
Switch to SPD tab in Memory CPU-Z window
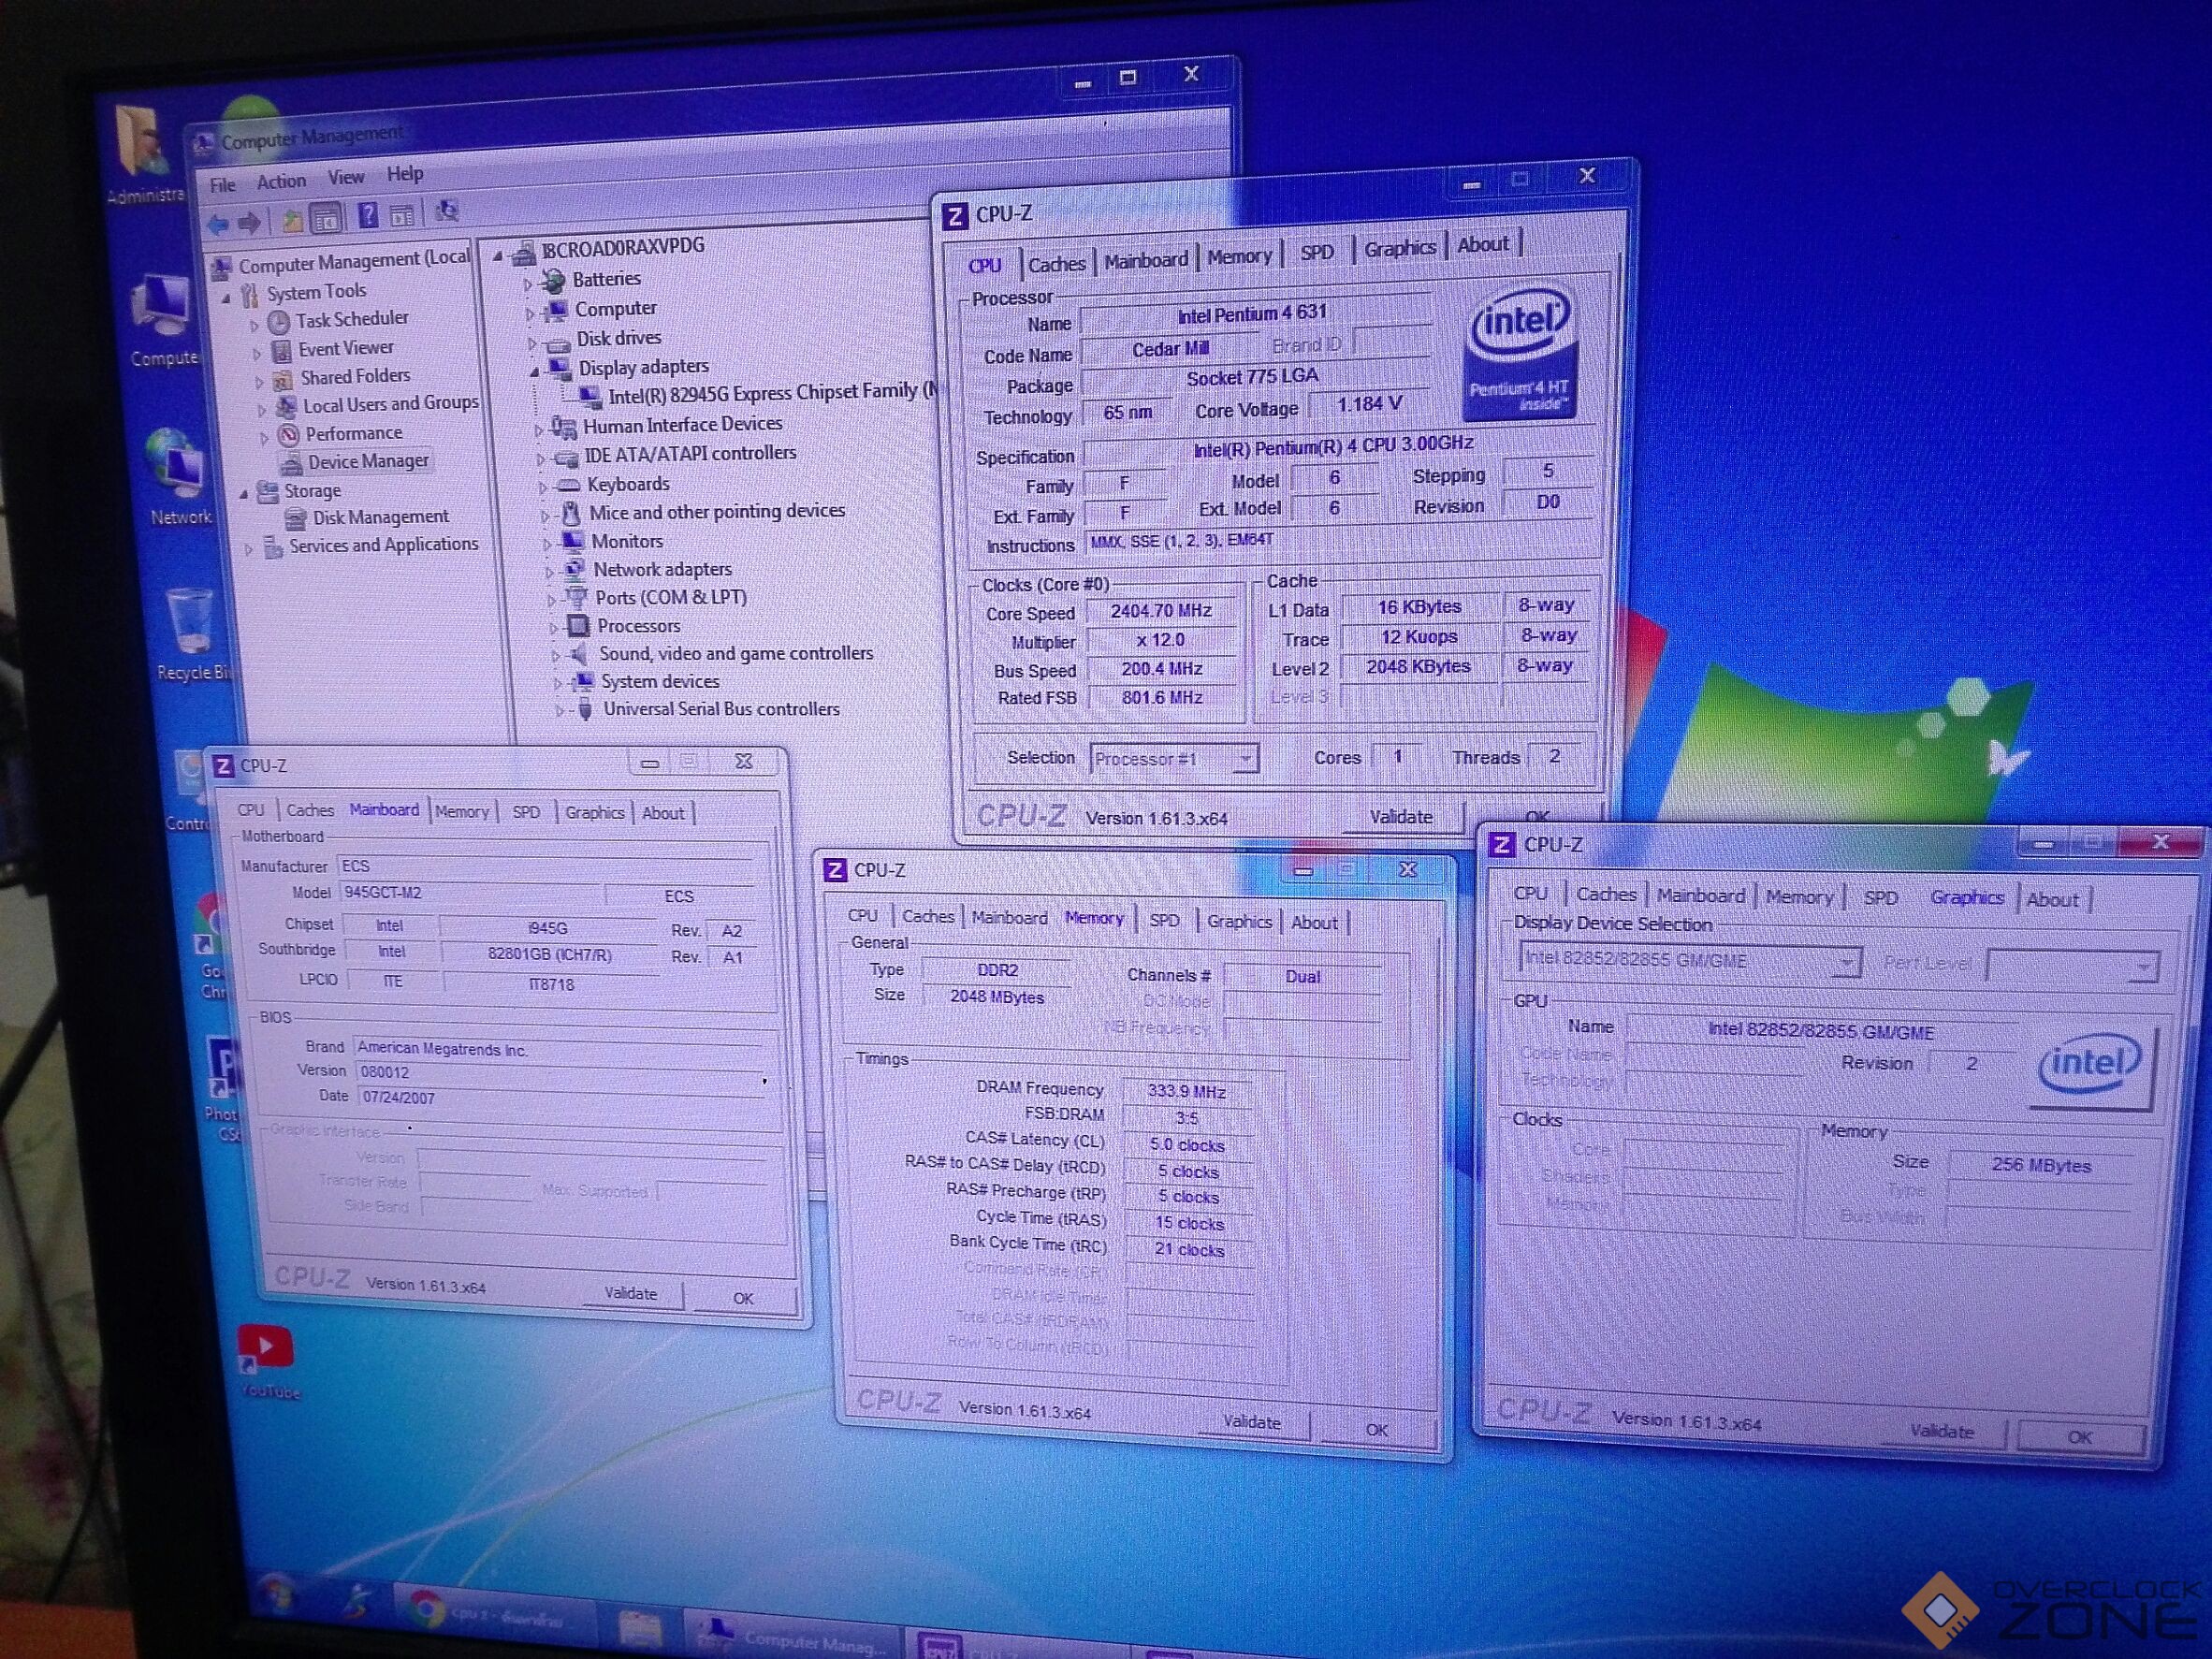click(1163, 920)
